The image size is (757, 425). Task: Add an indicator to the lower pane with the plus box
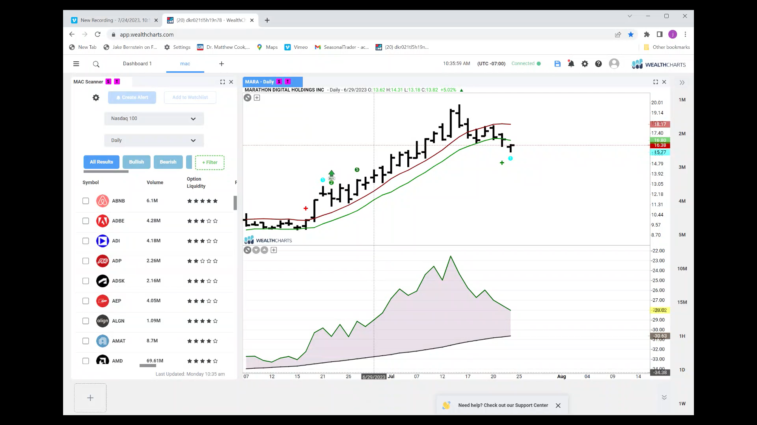274,250
